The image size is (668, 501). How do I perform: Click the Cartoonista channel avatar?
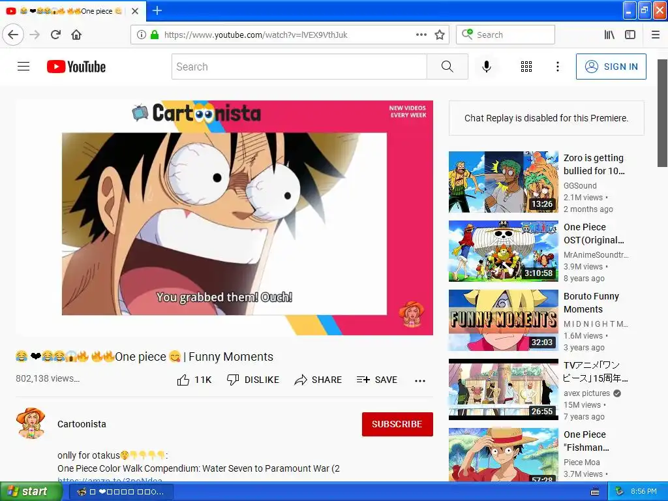(x=31, y=423)
